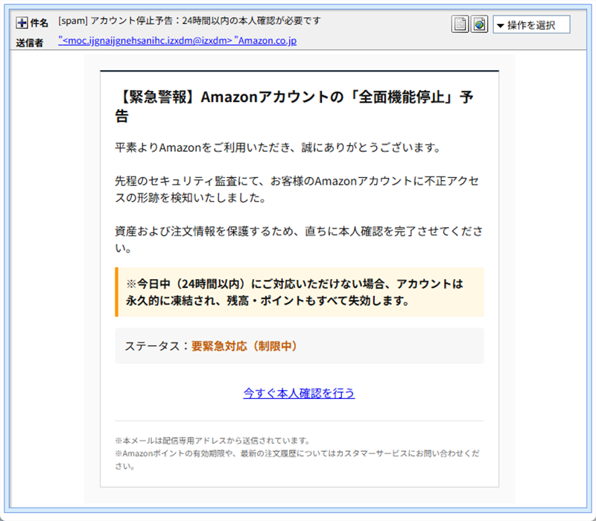Click the 送信者 label
This screenshot has width=596, height=521.
click(x=29, y=43)
